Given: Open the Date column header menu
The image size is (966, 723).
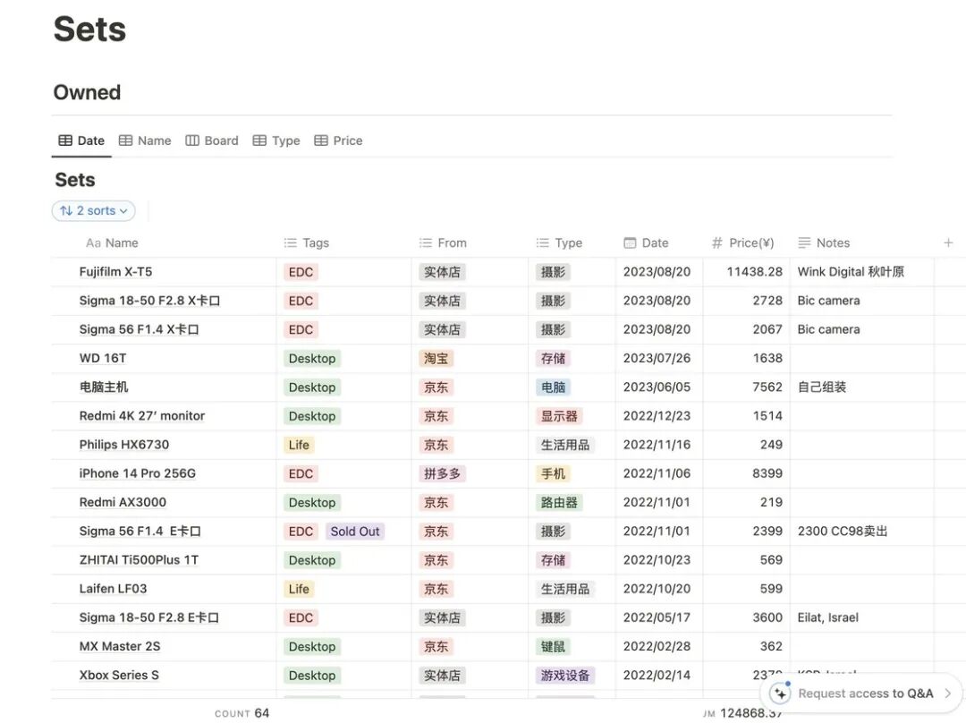Looking at the screenshot, I should (x=646, y=242).
